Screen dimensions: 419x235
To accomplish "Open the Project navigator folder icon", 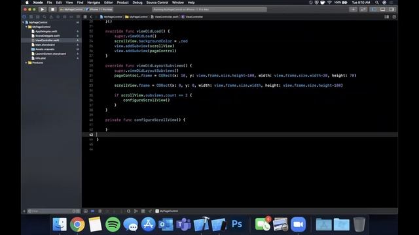I will (24, 17).
